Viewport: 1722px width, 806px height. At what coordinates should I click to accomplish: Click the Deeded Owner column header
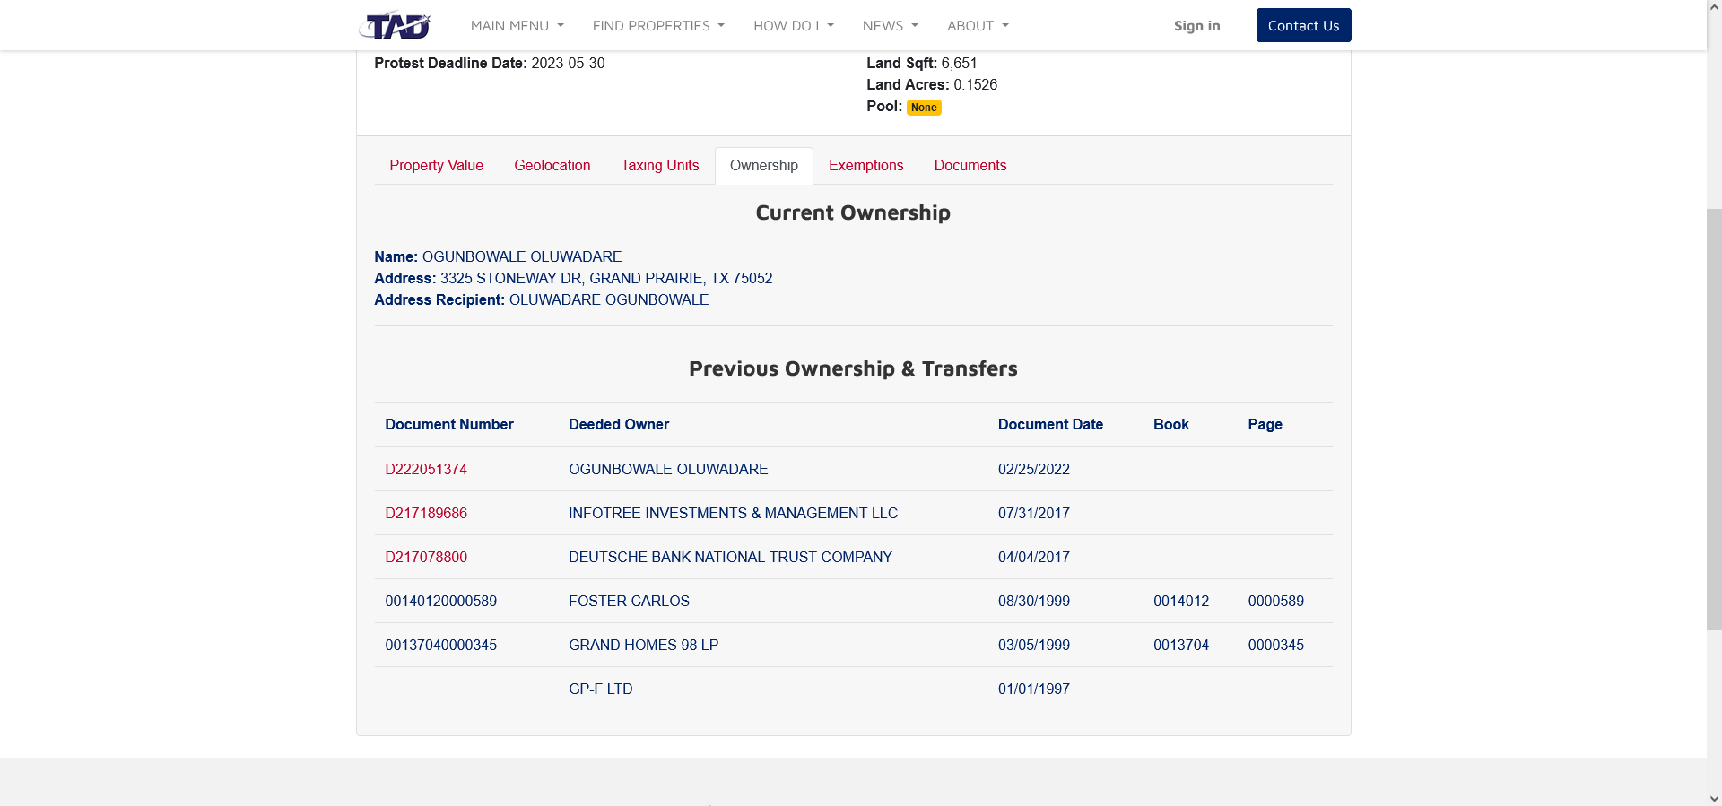click(619, 424)
